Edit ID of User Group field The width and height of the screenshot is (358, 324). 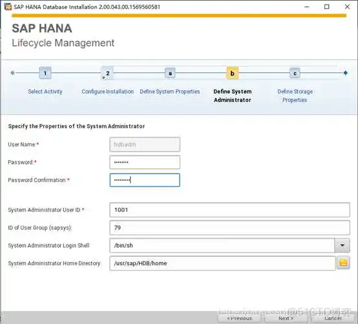click(x=229, y=228)
